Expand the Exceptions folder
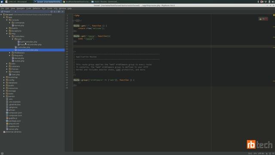The height and width of the screenshot is (155, 275). click(7, 31)
